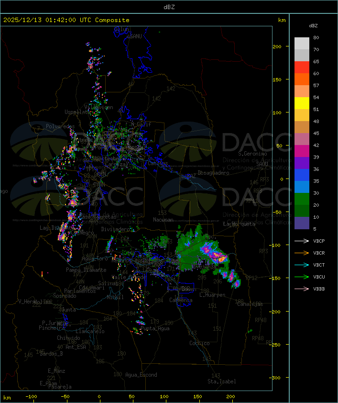This screenshot has height=403, width=338.
Task: Click the Desaguadero place label
Action: (214, 173)
